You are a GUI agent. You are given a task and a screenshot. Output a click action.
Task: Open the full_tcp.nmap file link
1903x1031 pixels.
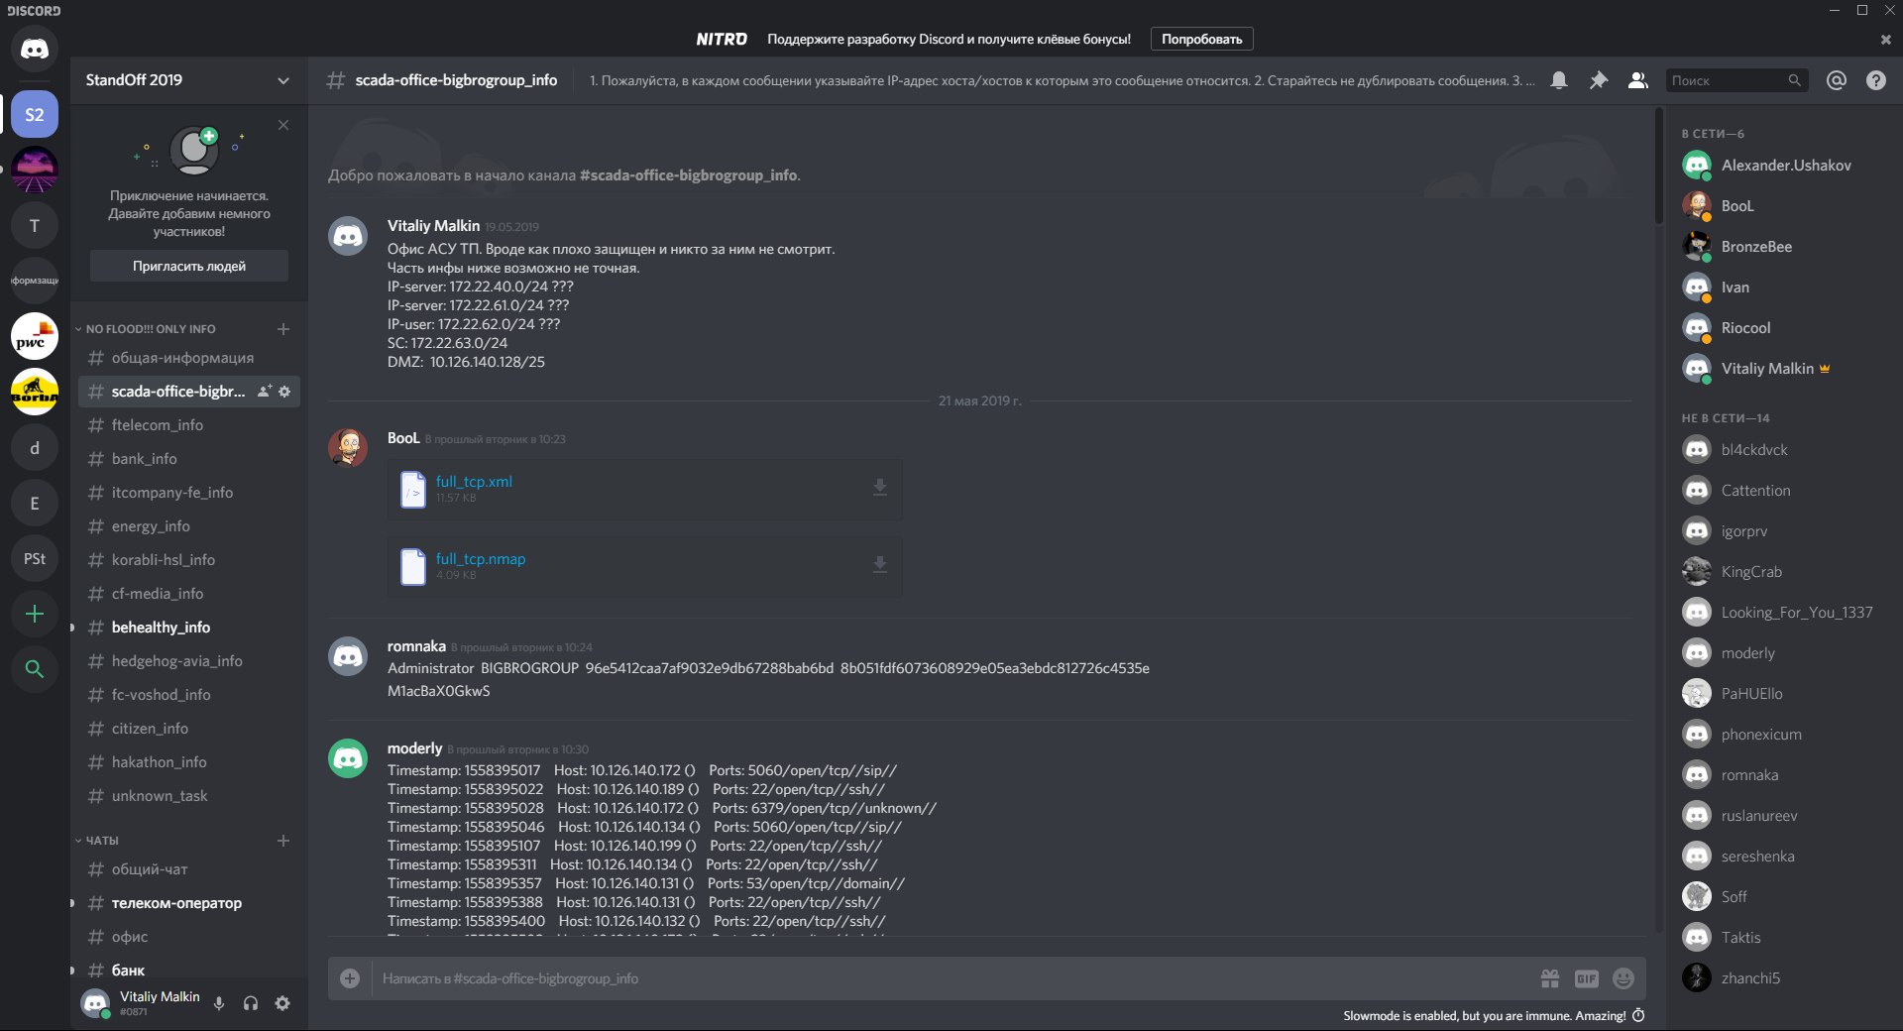[x=481, y=559]
